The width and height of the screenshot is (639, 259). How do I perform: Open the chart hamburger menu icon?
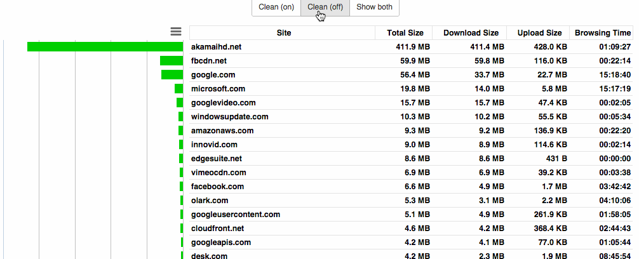pyautogui.click(x=176, y=32)
